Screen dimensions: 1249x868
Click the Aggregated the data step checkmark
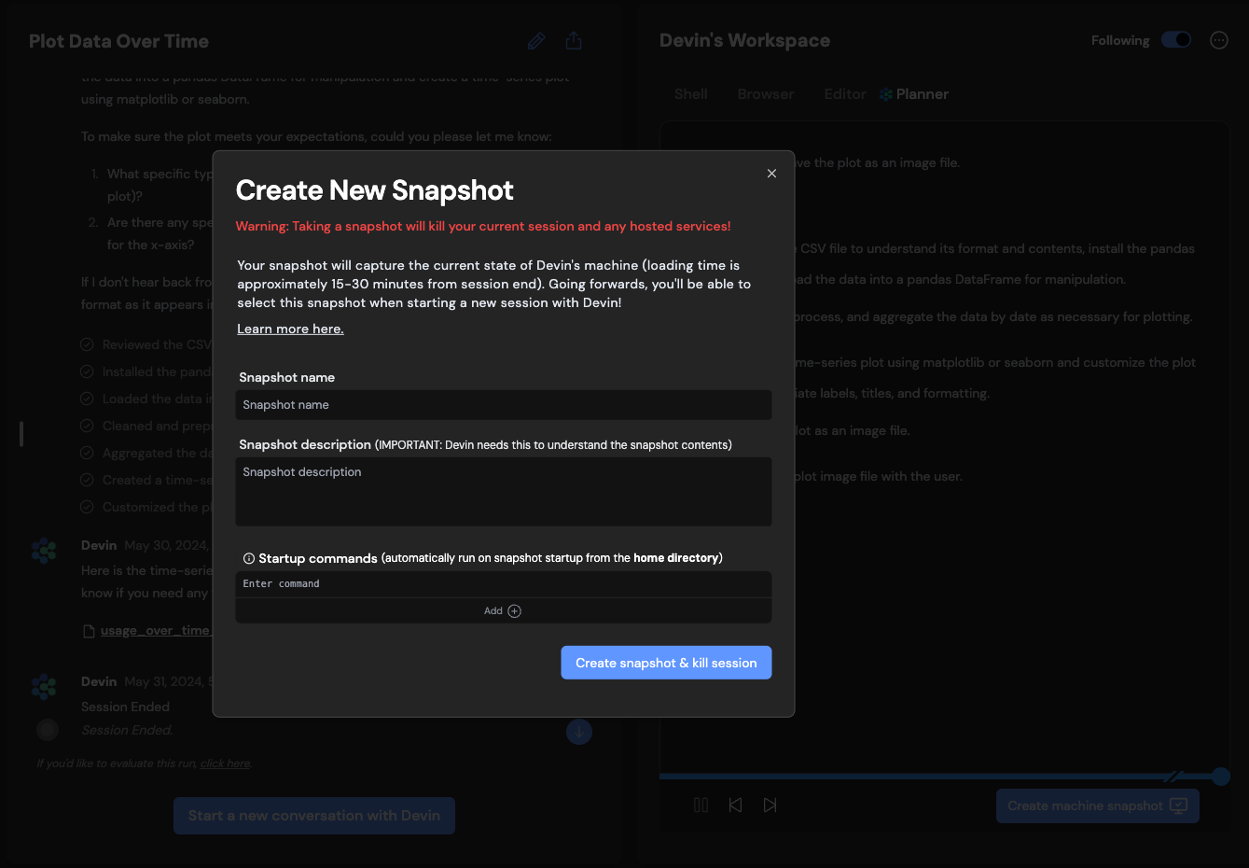click(x=87, y=453)
